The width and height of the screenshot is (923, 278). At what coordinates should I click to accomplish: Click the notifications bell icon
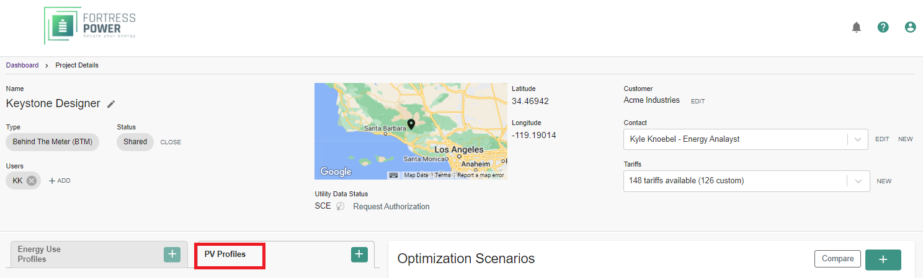[857, 27]
